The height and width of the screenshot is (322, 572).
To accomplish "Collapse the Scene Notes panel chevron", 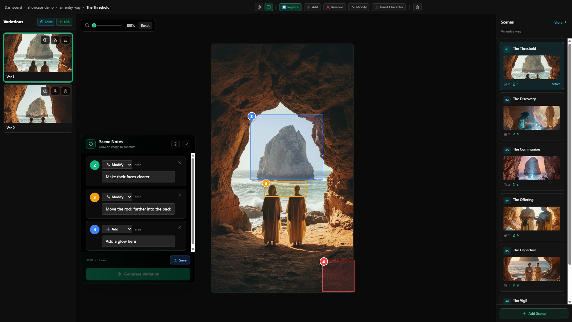I will tap(186, 144).
